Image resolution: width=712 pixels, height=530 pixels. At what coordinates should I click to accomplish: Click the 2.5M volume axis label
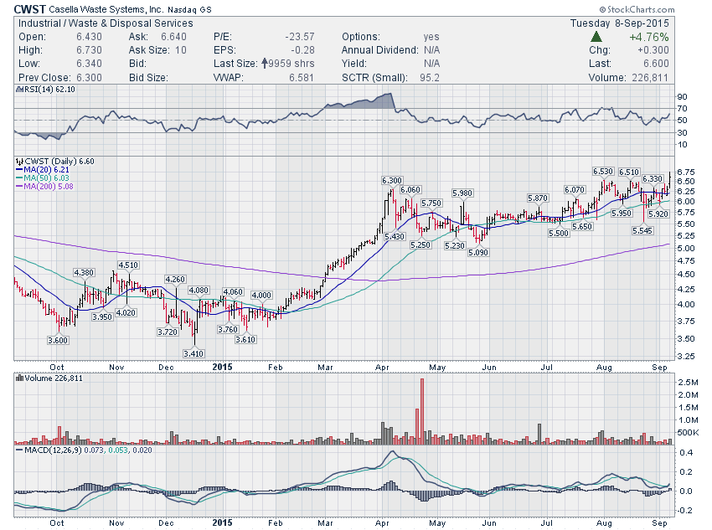pyautogui.click(x=688, y=382)
